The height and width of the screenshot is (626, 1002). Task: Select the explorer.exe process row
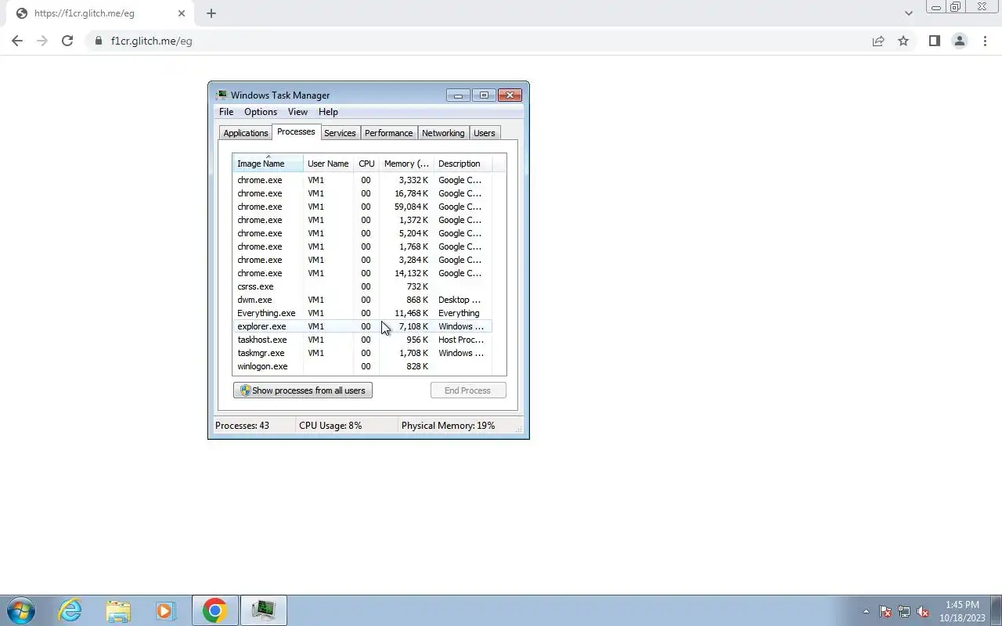(x=362, y=326)
